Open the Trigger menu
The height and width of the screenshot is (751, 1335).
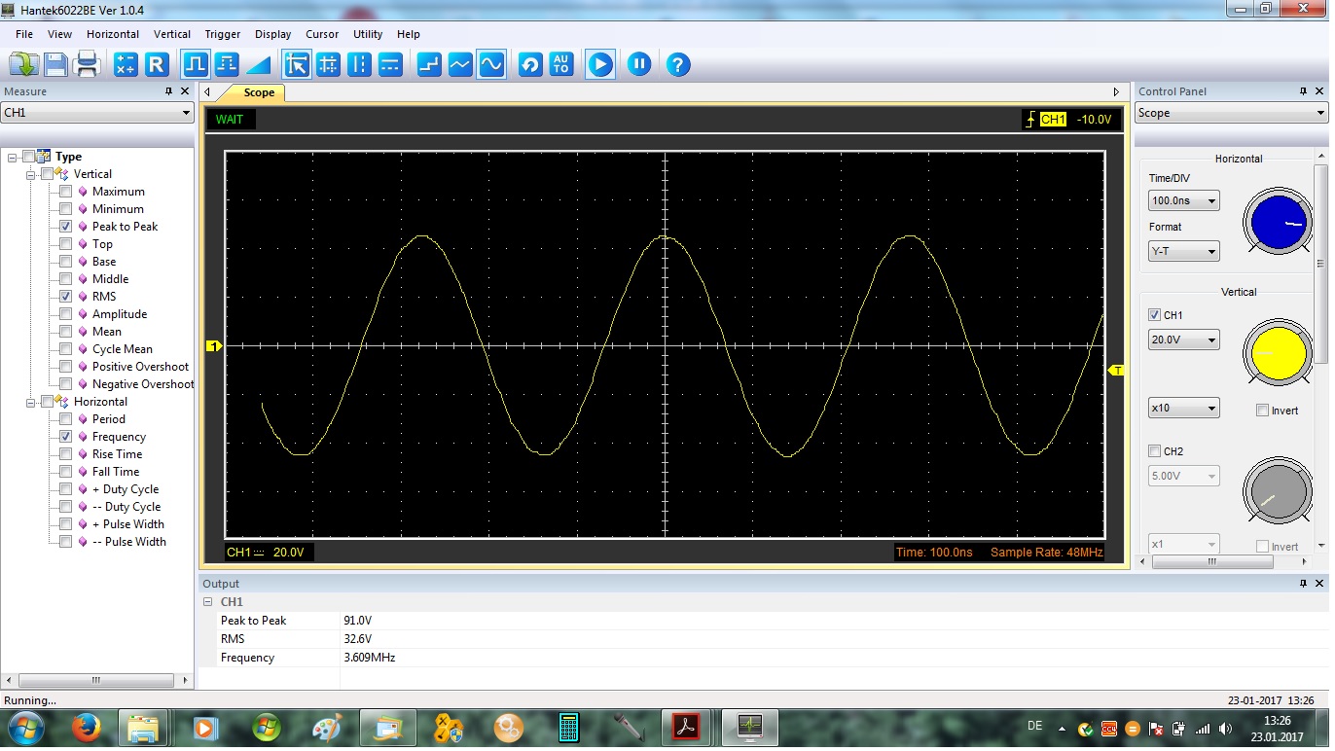tap(223, 34)
